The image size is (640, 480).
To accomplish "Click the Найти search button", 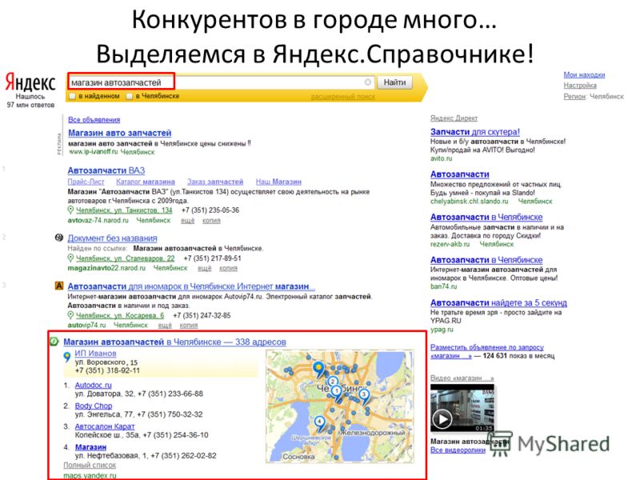I will pos(394,82).
